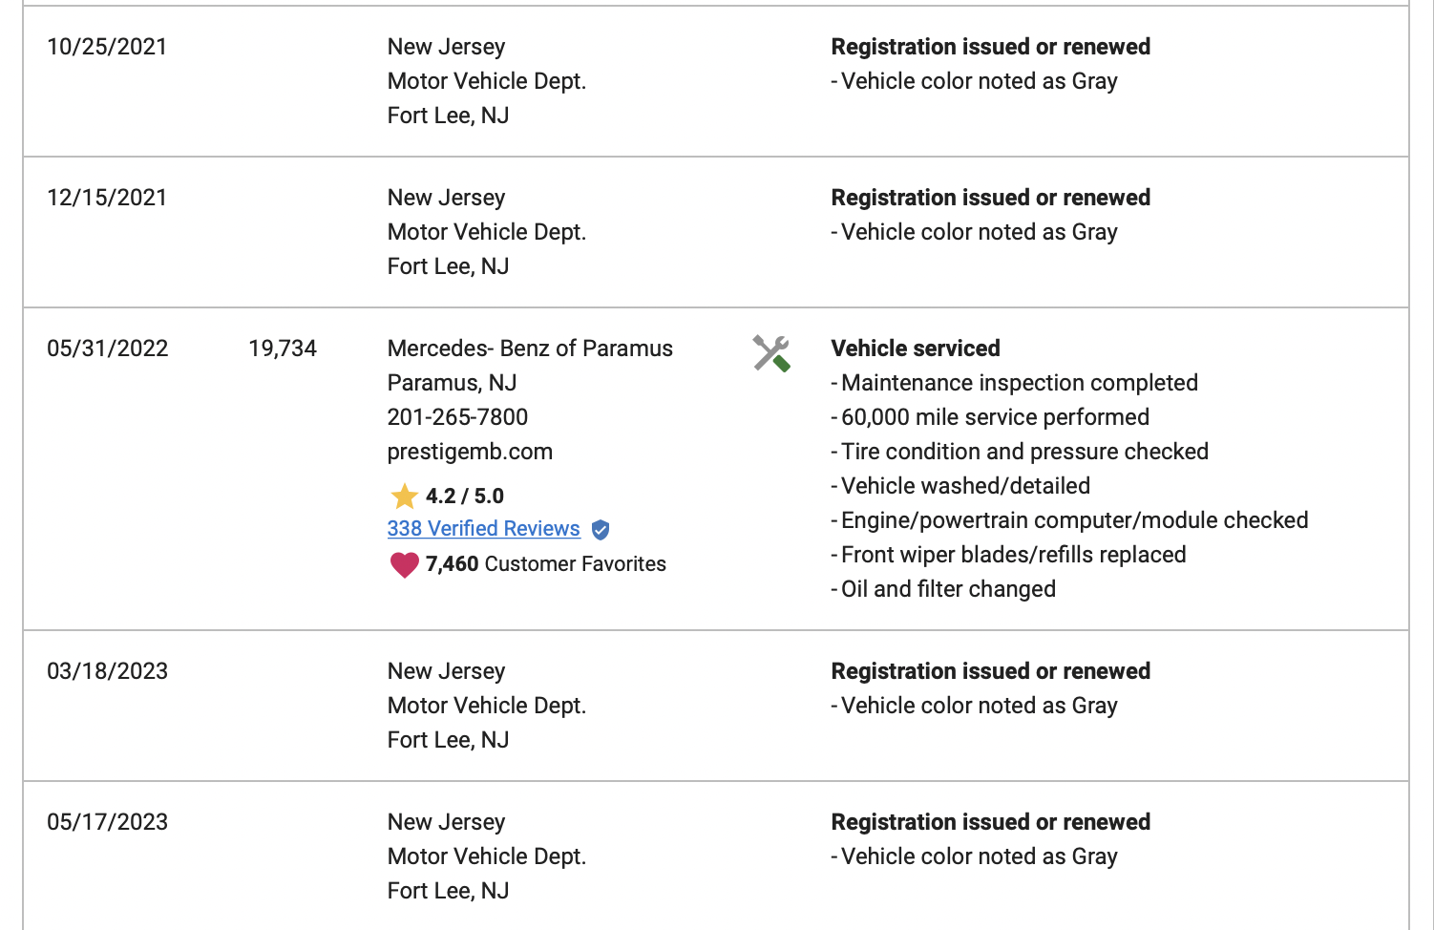Click the 4.2 / 5.0 rating text
This screenshot has width=1434, height=930.
465,497
